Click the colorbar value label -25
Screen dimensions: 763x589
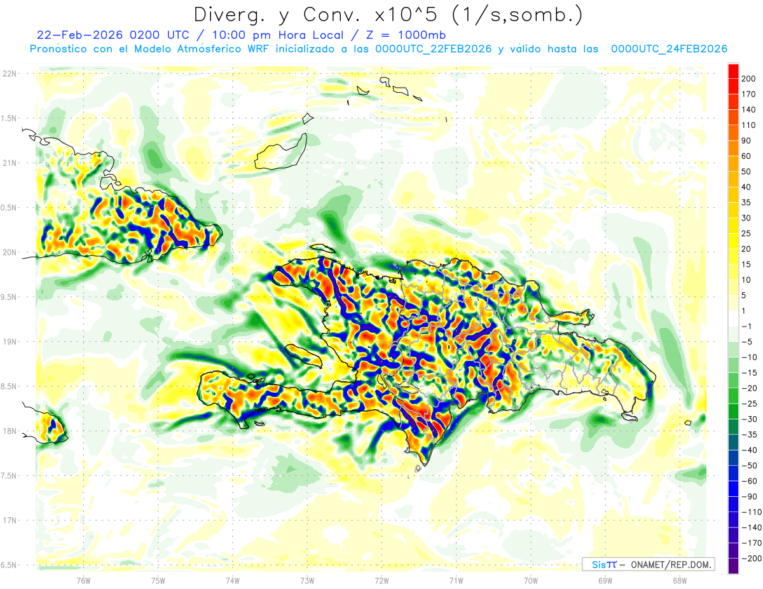click(x=750, y=403)
